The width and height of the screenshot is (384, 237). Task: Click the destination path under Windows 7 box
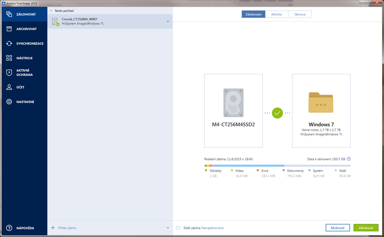point(321,134)
